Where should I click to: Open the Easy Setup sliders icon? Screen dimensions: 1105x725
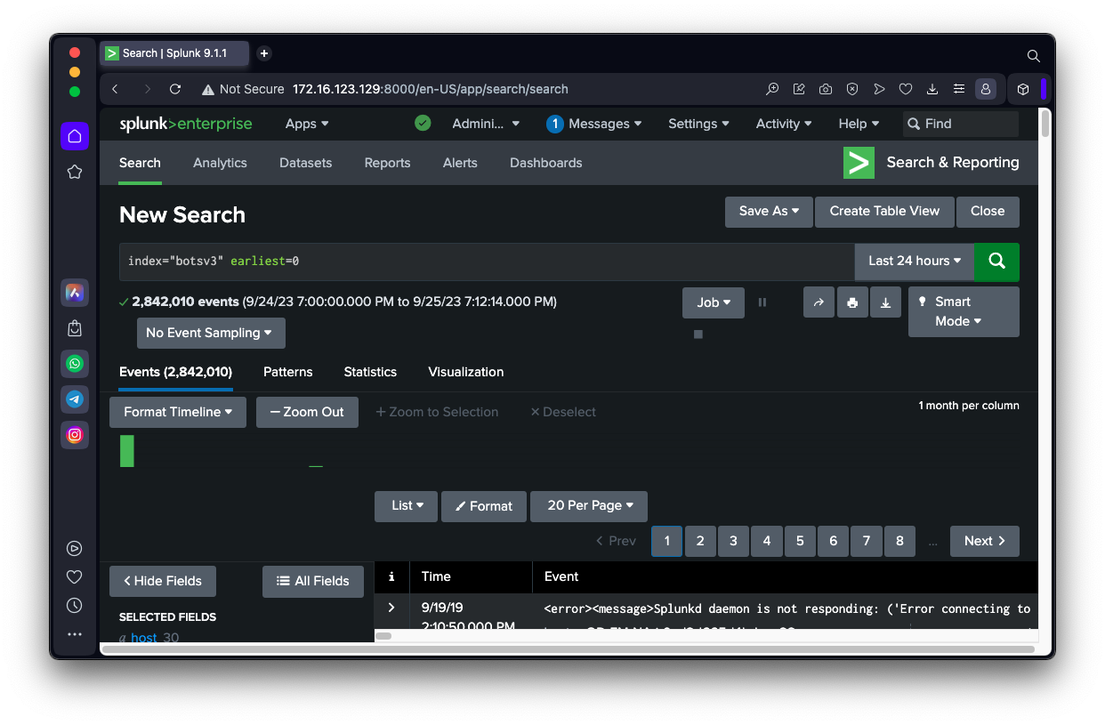959,89
